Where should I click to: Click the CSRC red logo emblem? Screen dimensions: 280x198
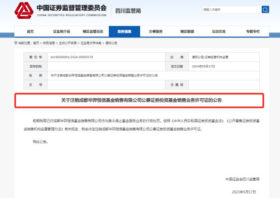[24, 10]
